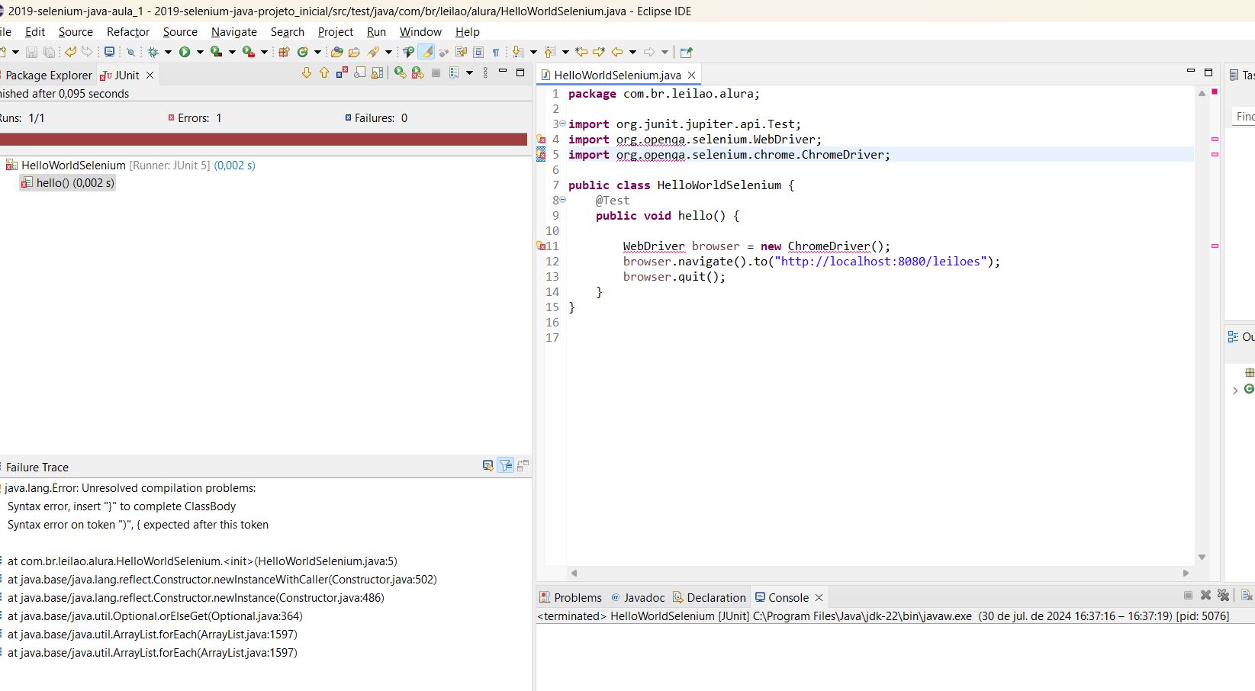Screen dimensions: 1255x691
Task: Click the Open Type icon
Action: pyautogui.click(x=336, y=52)
